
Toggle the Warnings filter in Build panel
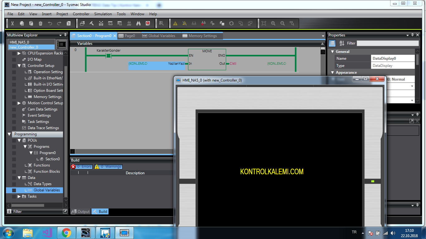click(x=108, y=167)
